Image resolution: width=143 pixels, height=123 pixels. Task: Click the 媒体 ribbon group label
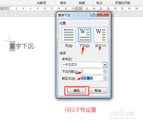(x=63, y=3)
